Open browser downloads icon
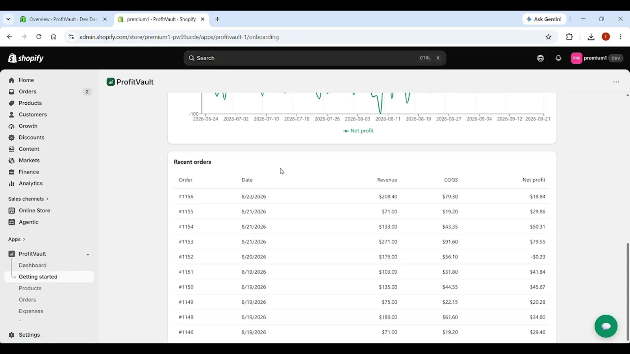 tap(591, 37)
